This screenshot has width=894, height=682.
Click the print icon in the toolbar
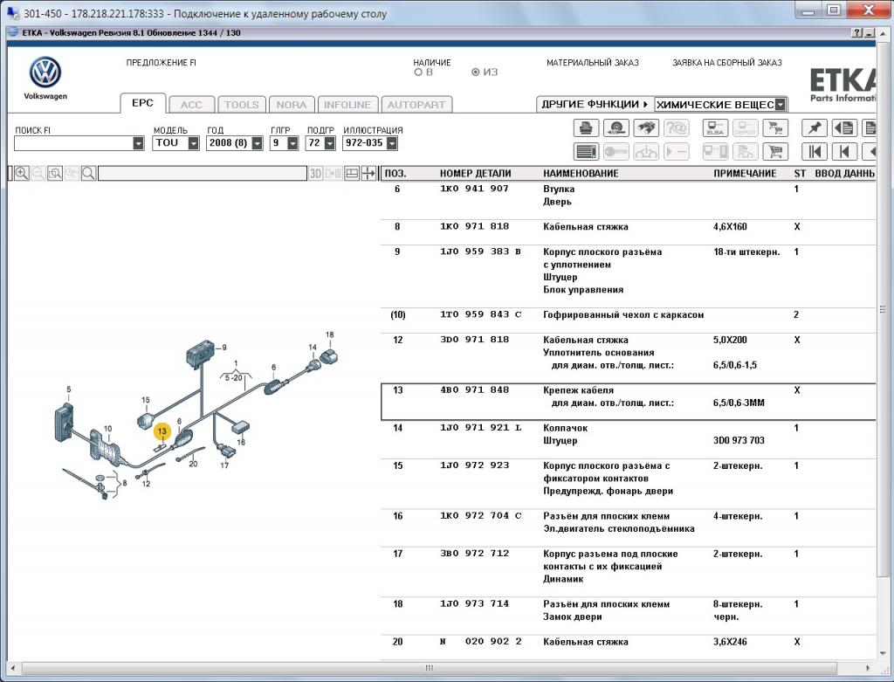pyautogui.click(x=586, y=127)
